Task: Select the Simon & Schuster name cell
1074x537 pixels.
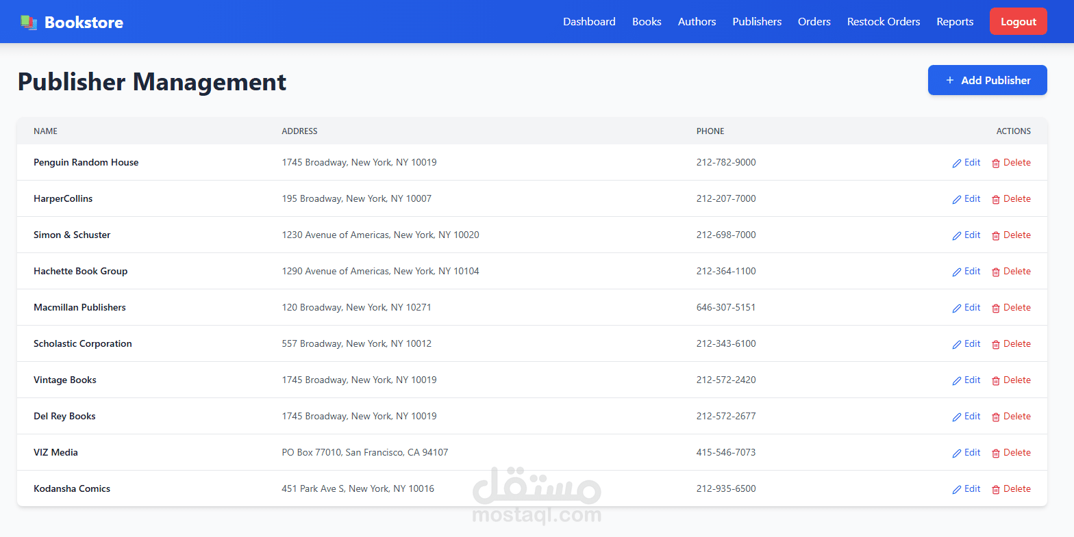Action: tap(72, 235)
